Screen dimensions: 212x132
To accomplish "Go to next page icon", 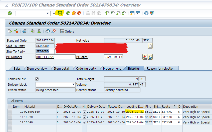I will pos(118,13).
